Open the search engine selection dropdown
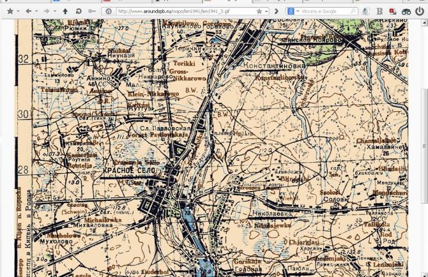 coord(298,11)
